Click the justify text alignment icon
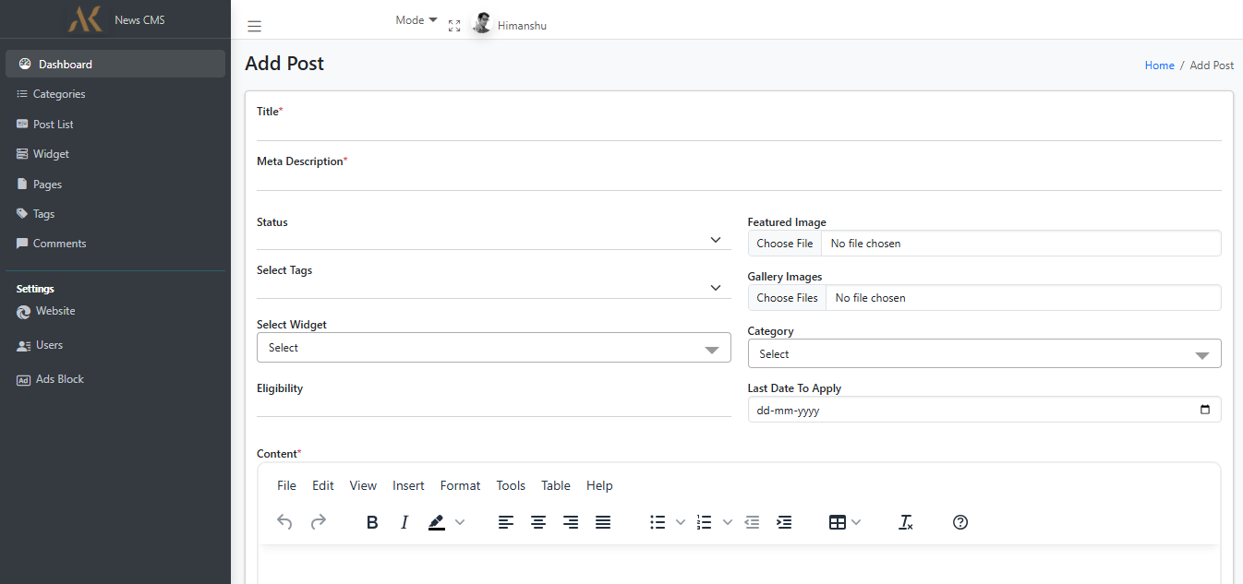1243x584 pixels. point(603,522)
